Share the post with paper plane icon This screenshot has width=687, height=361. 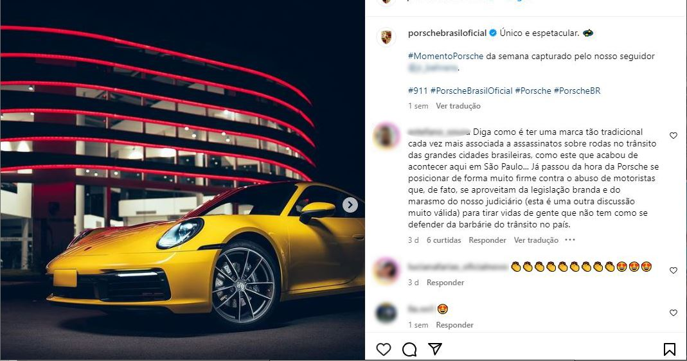[x=434, y=349]
